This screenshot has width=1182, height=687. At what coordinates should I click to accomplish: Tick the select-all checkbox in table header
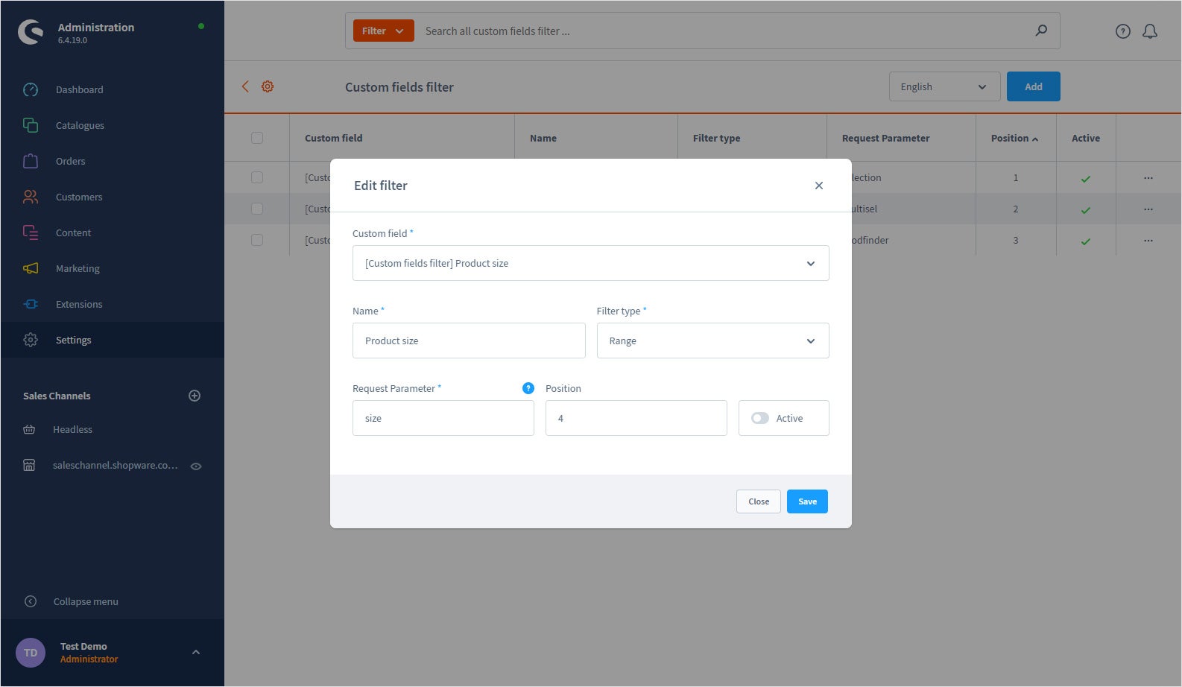tap(257, 138)
